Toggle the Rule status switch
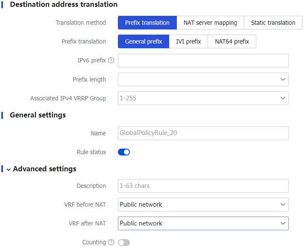 click(124, 152)
